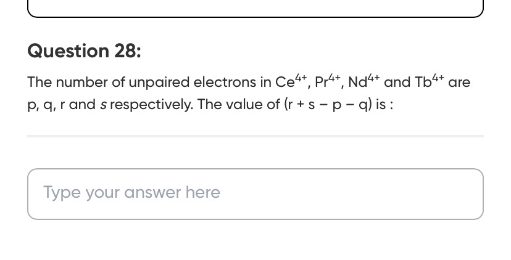Click the word "respectively" in the question
511x260 pixels.
pyautogui.click(x=151, y=104)
